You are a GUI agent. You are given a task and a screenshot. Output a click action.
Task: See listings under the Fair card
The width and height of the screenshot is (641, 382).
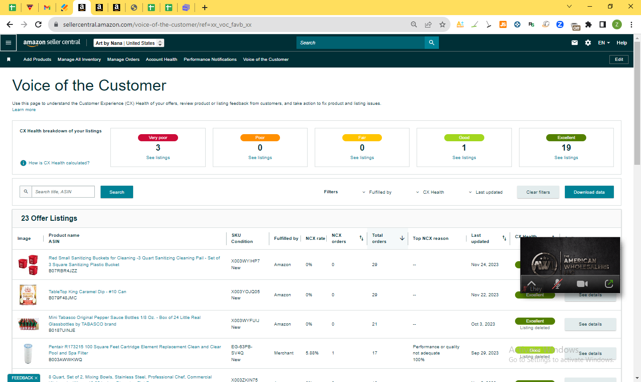click(362, 158)
